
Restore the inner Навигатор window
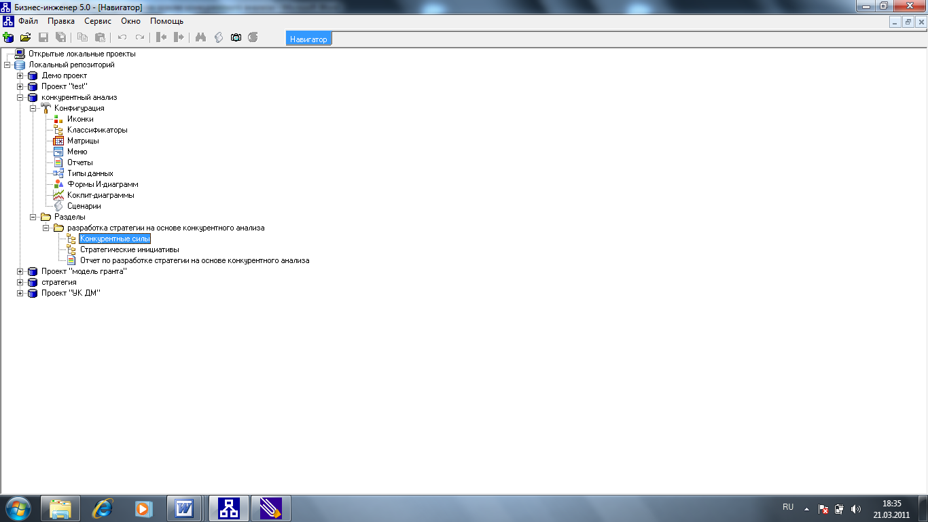tap(908, 22)
